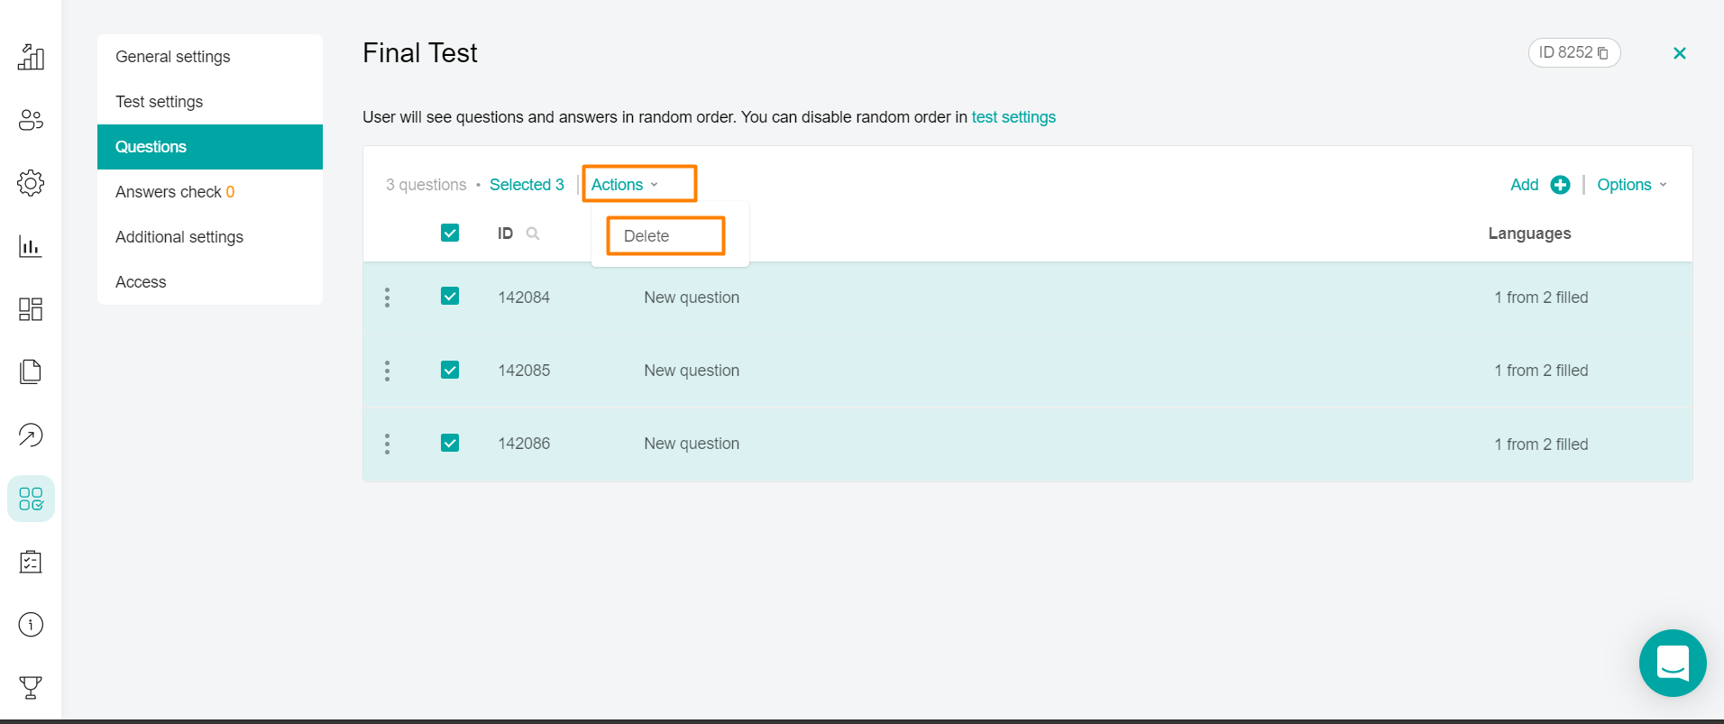Uncheck question 142084 checkbox

coord(450,296)
